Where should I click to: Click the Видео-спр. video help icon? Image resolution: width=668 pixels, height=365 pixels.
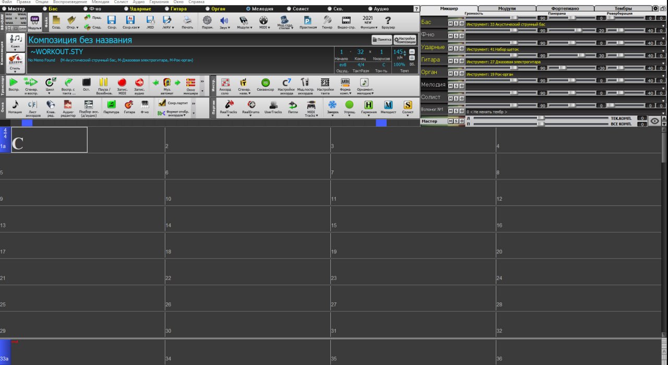pos(346,22)
